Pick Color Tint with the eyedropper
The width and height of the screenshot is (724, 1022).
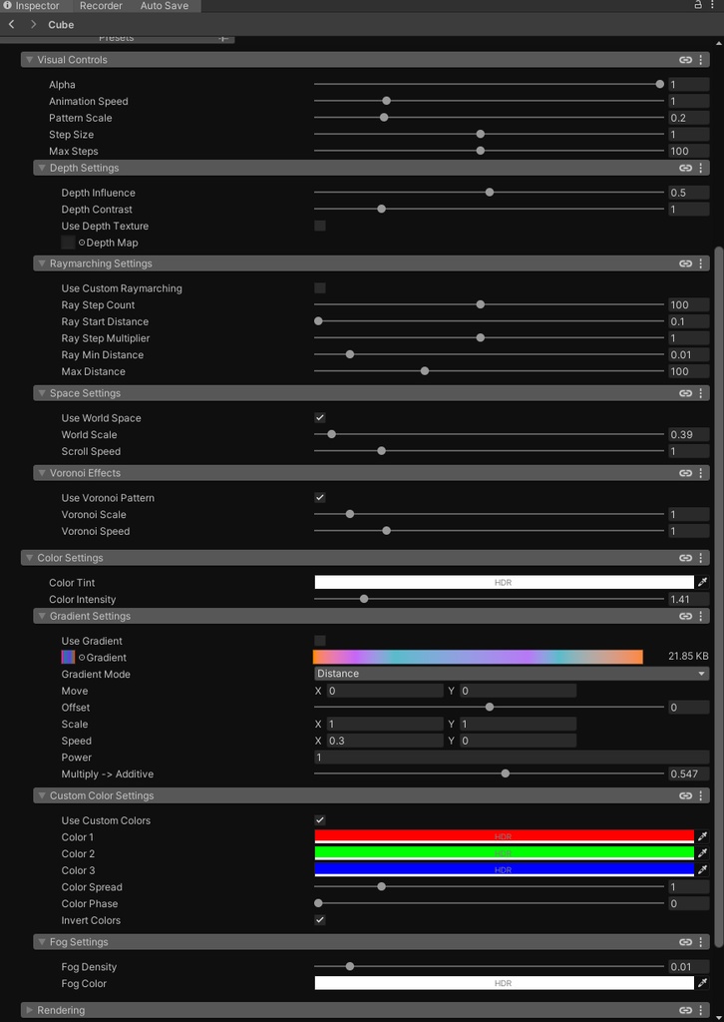click(x=702, y=582)
